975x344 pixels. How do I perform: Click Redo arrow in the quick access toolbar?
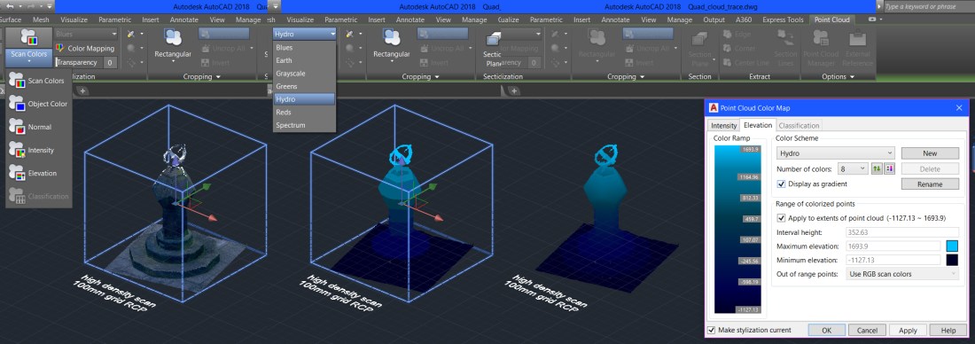[x=32, y=6]
